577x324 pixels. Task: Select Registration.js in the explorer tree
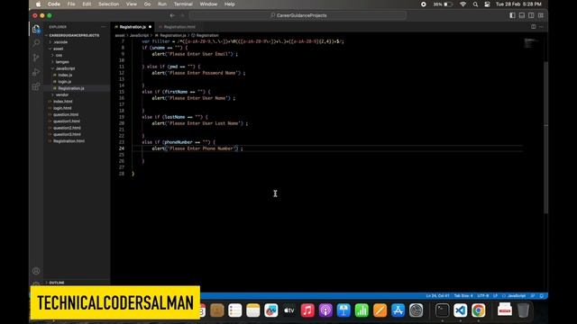click(71, 88)
